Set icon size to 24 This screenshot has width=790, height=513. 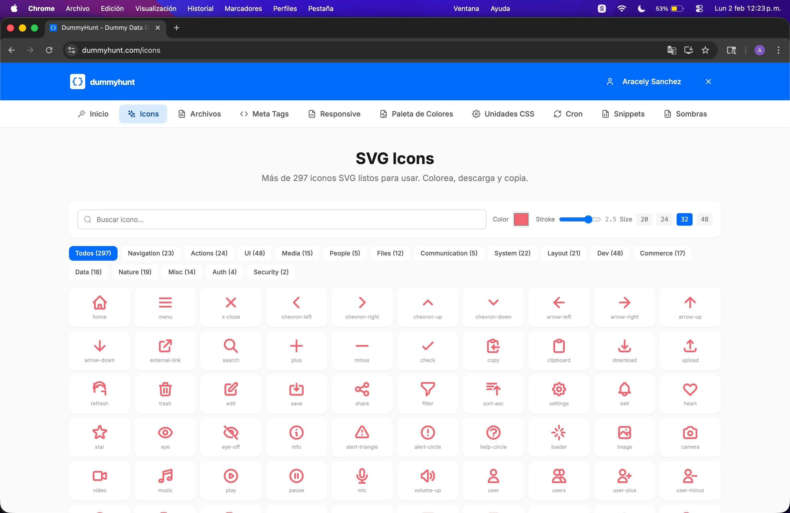pyautogui.click(x=664, y=219)
